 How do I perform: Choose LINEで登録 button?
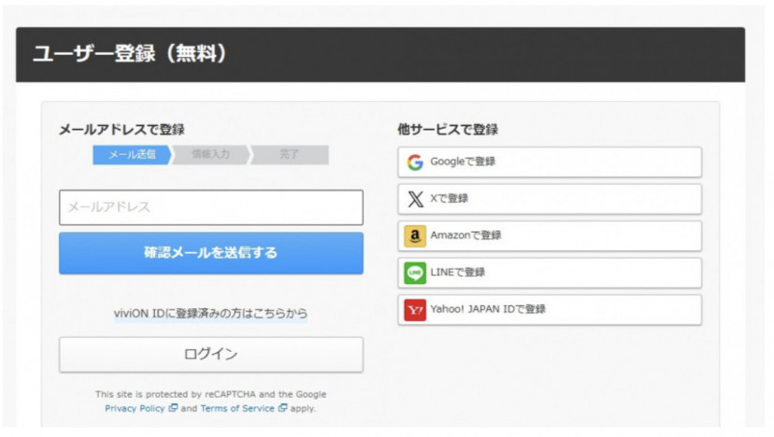[x=550, y=273]
